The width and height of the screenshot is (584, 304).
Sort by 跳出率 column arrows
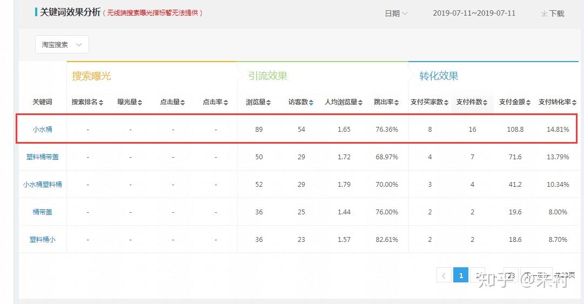(x=397, y=103)
